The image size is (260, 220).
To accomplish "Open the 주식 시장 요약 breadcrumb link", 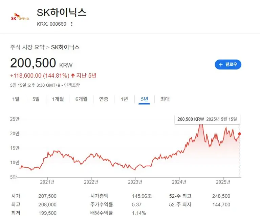I will (27, 47).
